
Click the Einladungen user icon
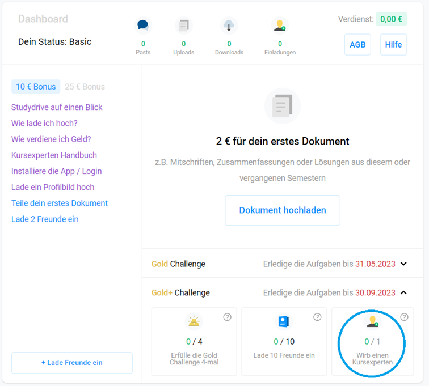point(279,26)
